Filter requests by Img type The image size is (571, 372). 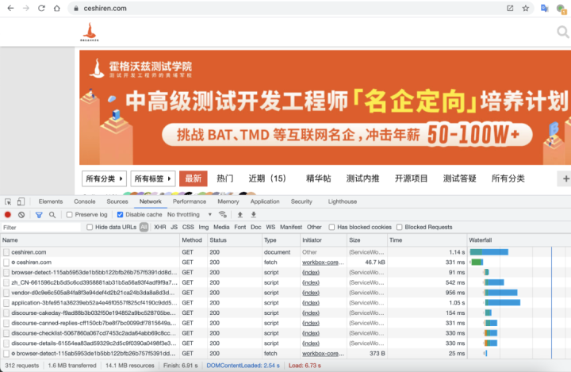[204, 227]
